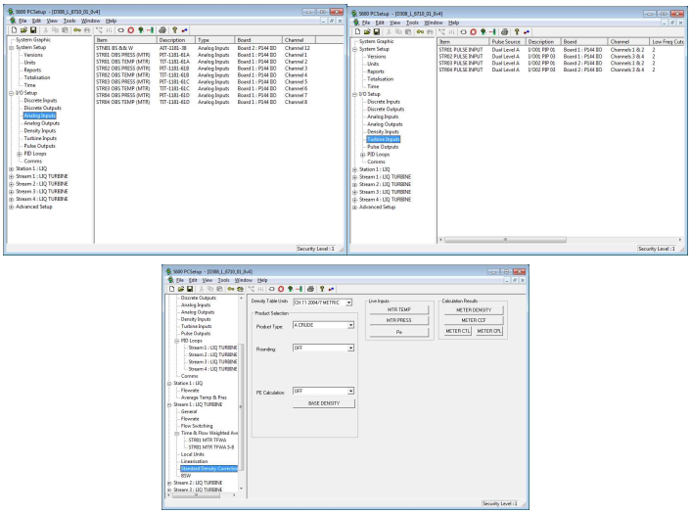
Task: Click red-blue arrows icon in Density Correction window toolbar
Action: [332, 289]
